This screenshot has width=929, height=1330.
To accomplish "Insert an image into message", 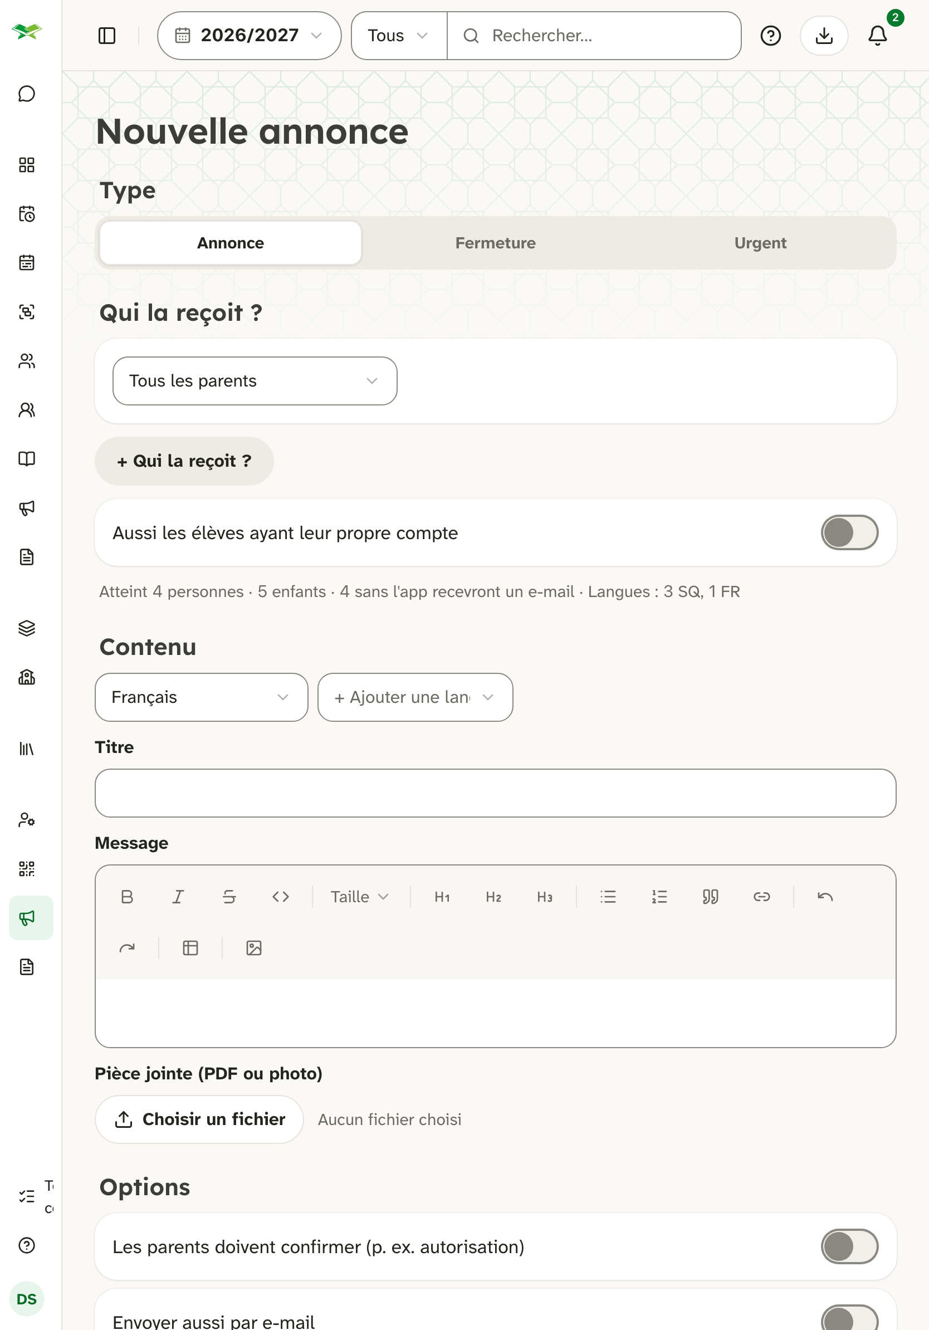I will coord(255,948).
